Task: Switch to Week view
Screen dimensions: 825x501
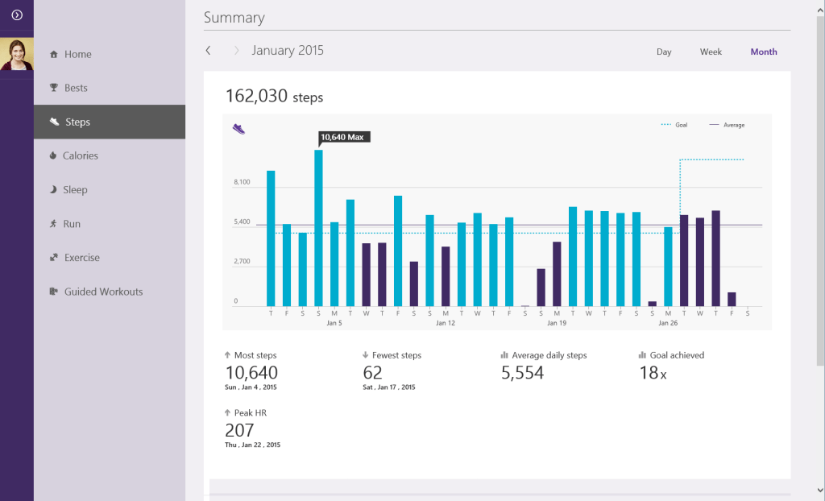Action: click(711, 52)
